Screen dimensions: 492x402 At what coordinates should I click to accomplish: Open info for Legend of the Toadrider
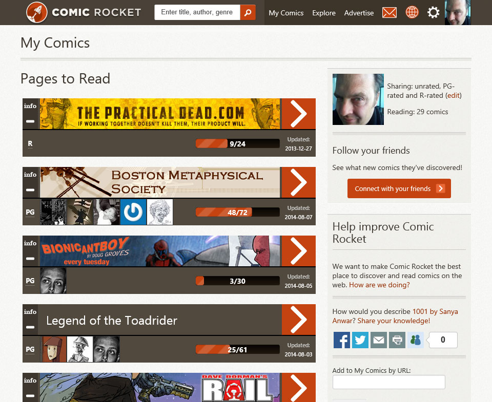(30, 312)
